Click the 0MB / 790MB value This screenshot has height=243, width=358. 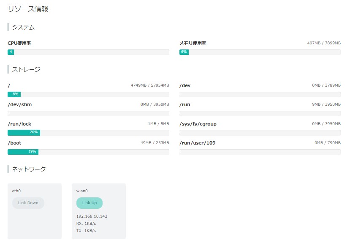(328, 143)
